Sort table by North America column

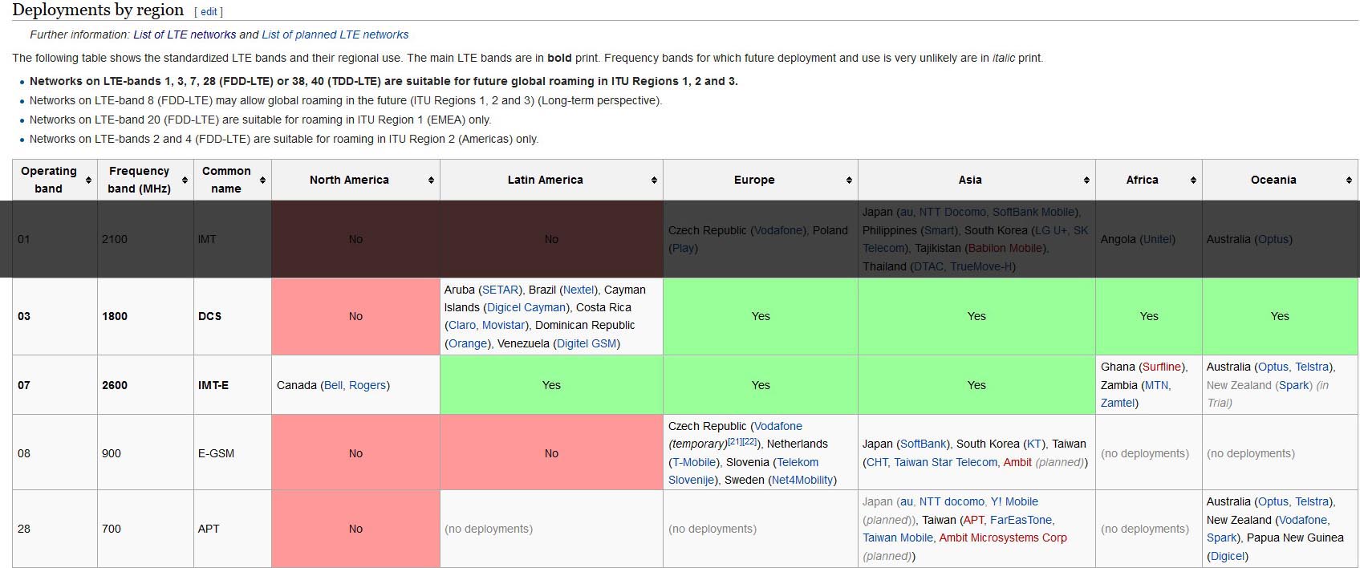coord(431,180)
